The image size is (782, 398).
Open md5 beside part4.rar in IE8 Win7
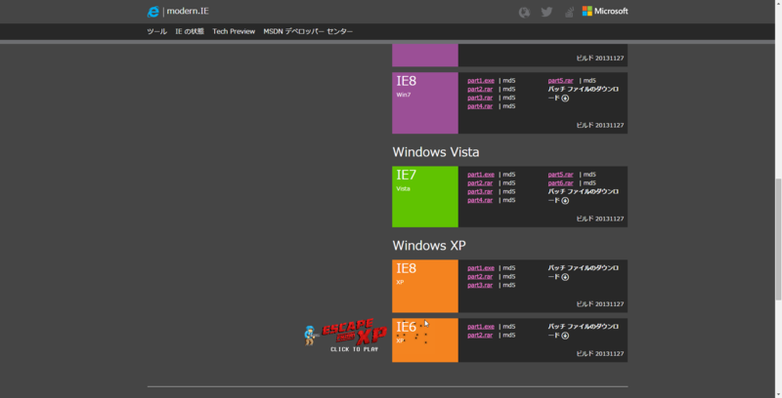(x=509, y=106)
